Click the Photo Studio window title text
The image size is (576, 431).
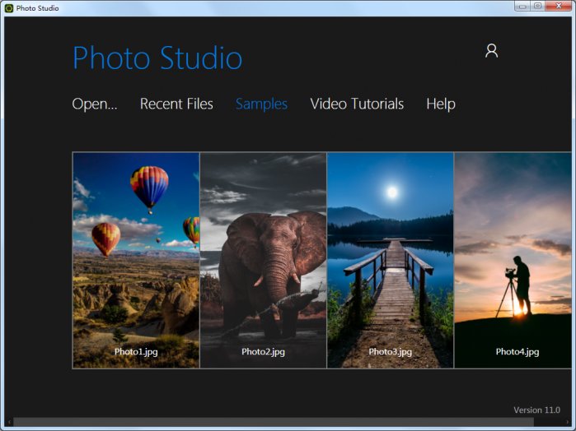(38, 7)
